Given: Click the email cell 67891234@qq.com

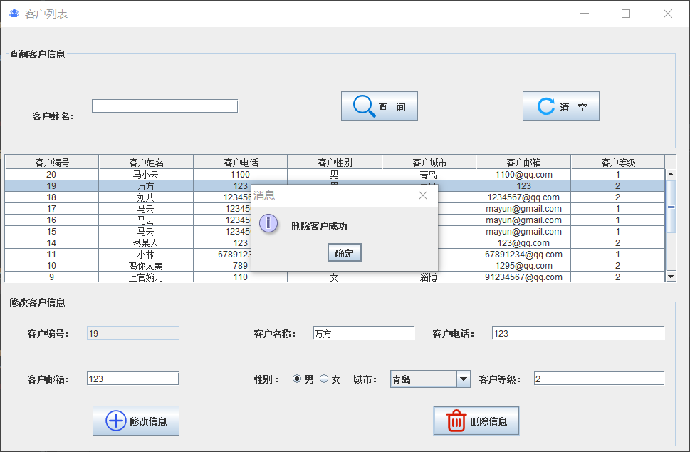Looking at the screenshot, I should (523, 255).
